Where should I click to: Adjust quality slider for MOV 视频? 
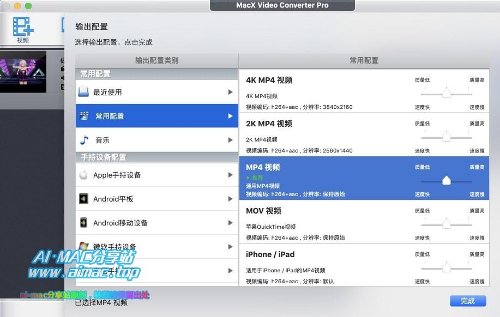(x=447, y=224)
